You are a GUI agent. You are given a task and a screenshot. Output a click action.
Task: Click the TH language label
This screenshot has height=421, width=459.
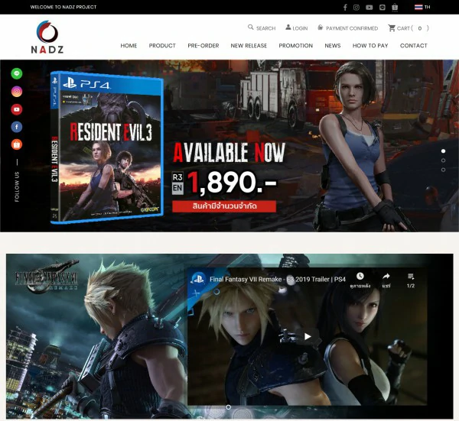[428, 7]
